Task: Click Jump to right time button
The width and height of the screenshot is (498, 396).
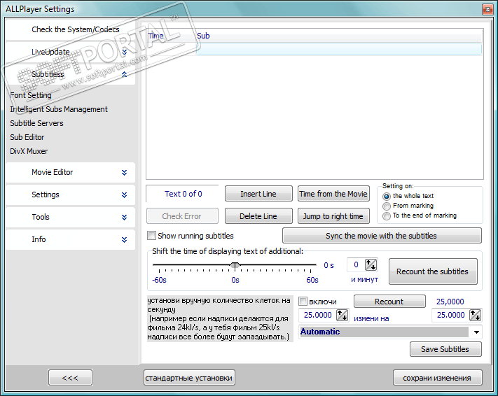Action: 333,216
